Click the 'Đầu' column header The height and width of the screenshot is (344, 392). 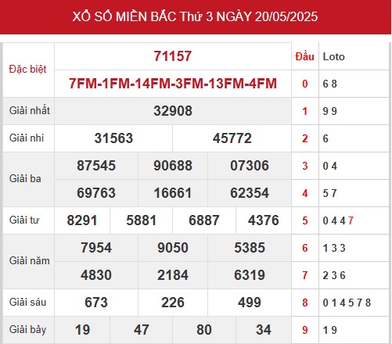pyautogui.click(x=304, y=56)
